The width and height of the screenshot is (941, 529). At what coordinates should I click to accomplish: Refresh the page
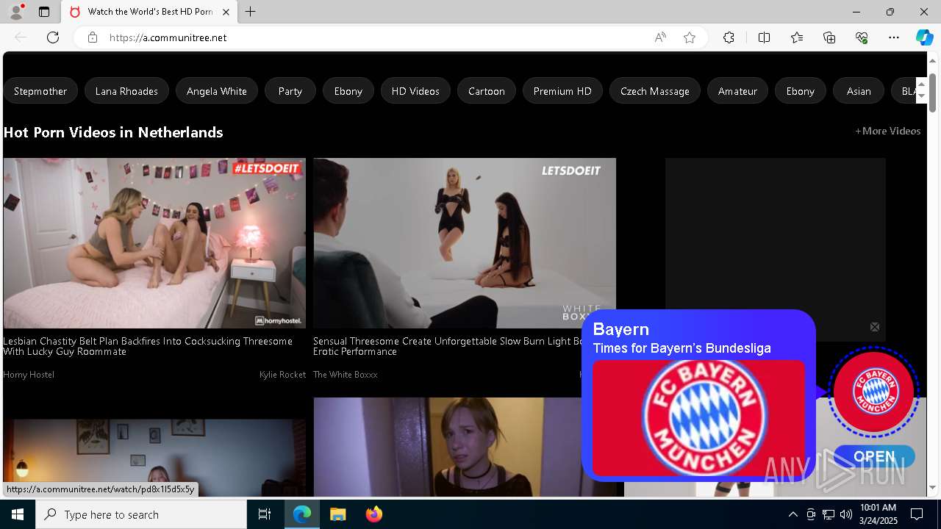click(x=53, y=37)
